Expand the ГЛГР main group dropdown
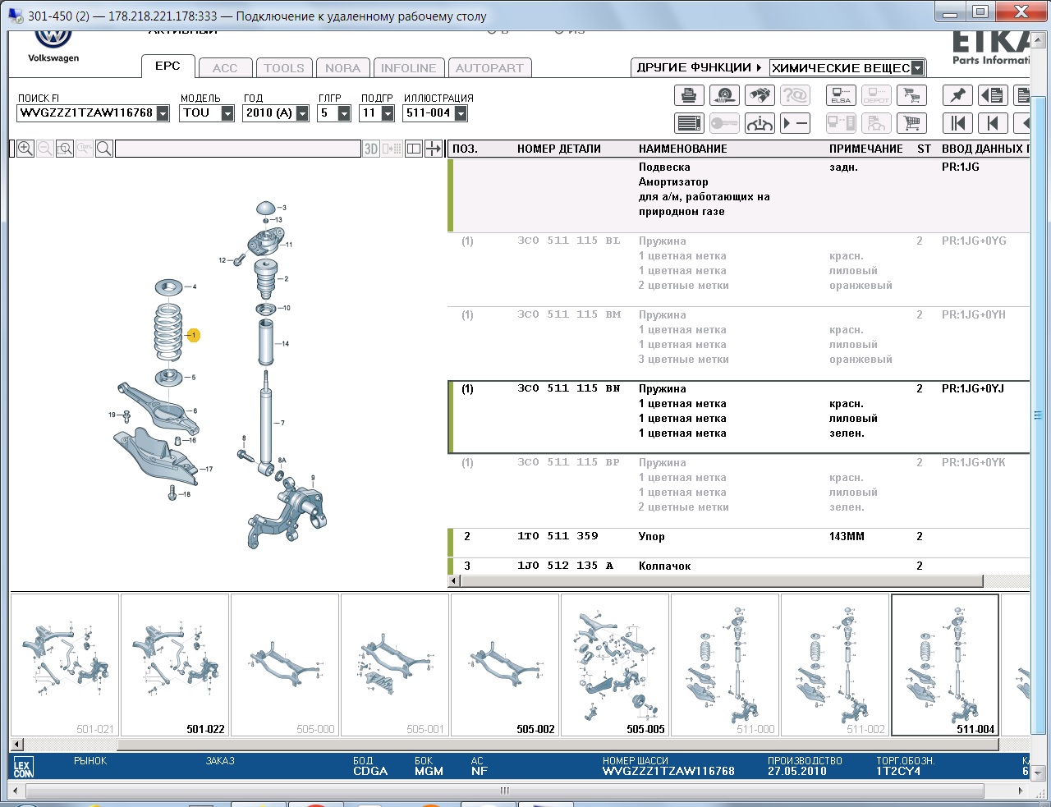The width and height of the screenshot is (1051, 807). [344, 113]
